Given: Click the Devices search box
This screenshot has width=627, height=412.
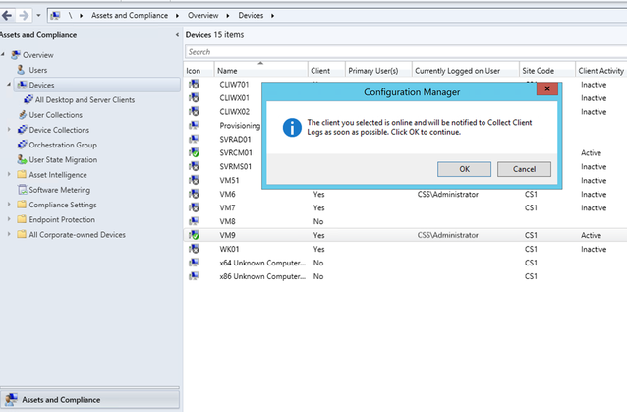Looking at the screenshot, I should coord(406,52).
